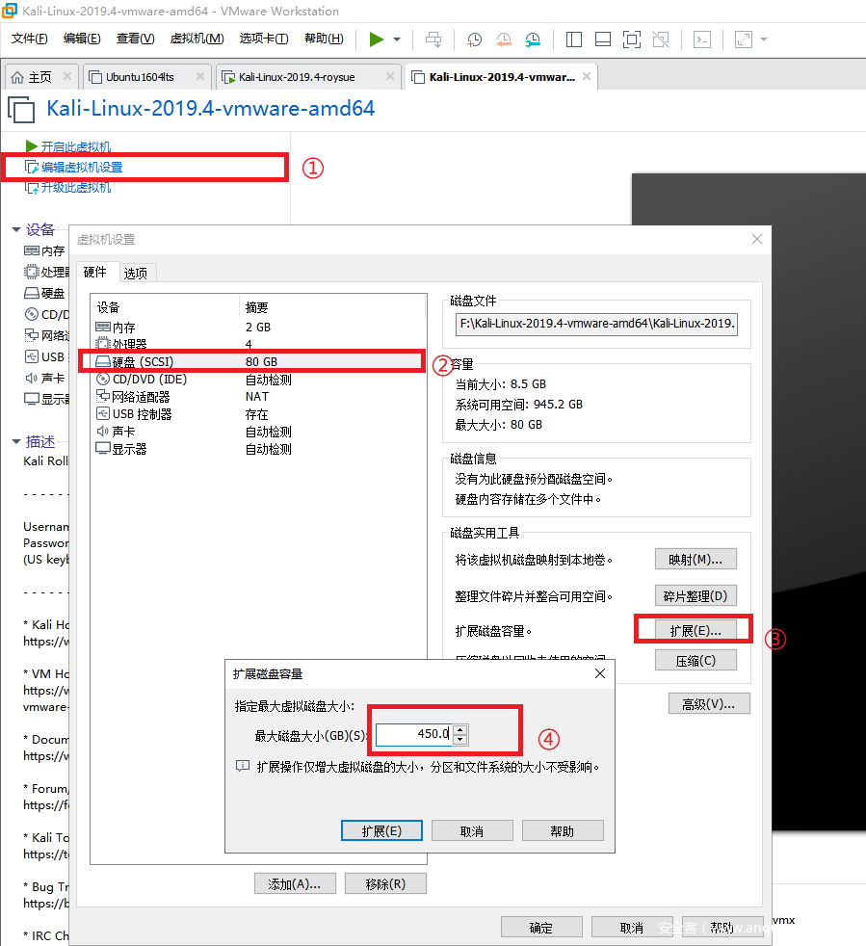Click the disk file path field

(x=597, y=324)
